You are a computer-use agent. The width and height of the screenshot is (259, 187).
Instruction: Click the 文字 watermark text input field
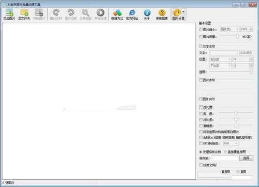click(x=223, y=53)
